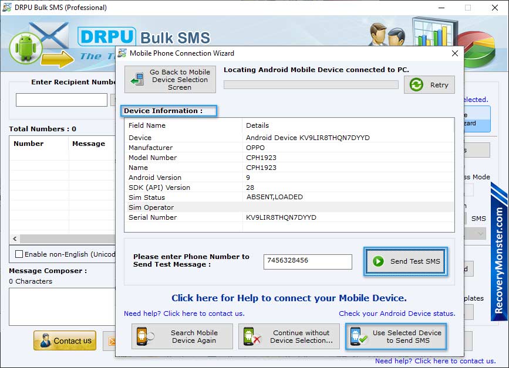Click the Message column header in main window
The height and width of the screenshot is (368, 509).
(92, 144)
